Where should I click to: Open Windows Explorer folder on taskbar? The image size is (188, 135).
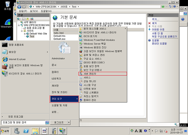click(x=35, y=131)
